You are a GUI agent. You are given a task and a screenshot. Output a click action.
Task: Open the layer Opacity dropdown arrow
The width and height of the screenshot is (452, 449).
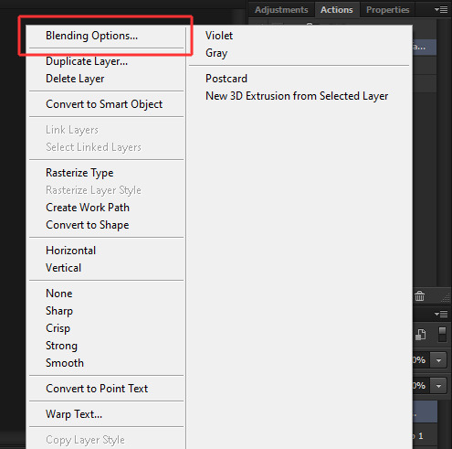point(438,360)
